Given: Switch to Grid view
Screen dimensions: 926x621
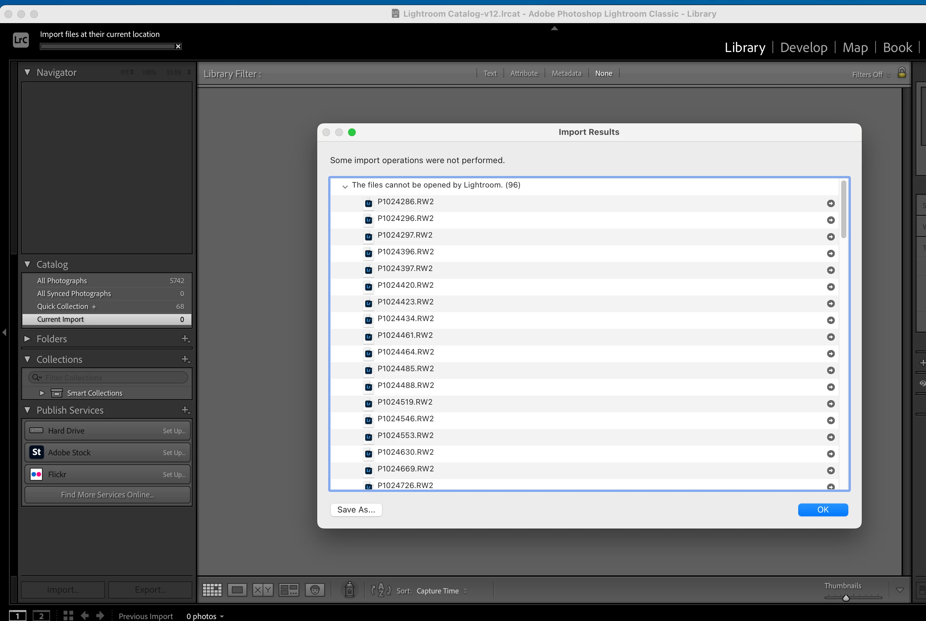Looking at the screenshot, I should (212, 590).
